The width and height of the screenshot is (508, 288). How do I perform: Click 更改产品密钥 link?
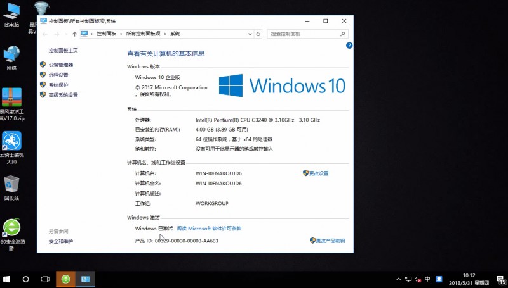(x=330, y=241)
